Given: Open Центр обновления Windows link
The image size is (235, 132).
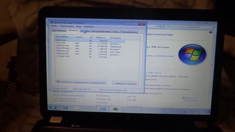Looking at the screenshot, I should click(69, 95).
